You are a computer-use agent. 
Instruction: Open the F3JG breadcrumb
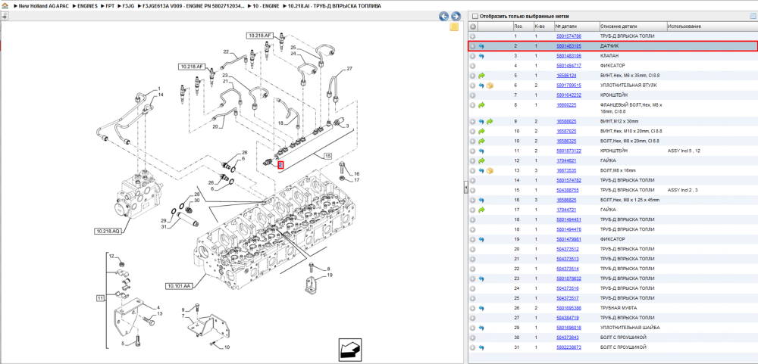click(x=128, y=6)
